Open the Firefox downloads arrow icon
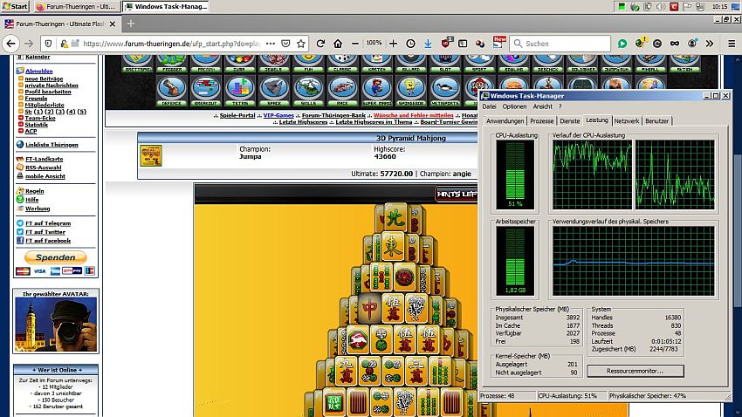742x417 pixels. (x=428, y=43)
